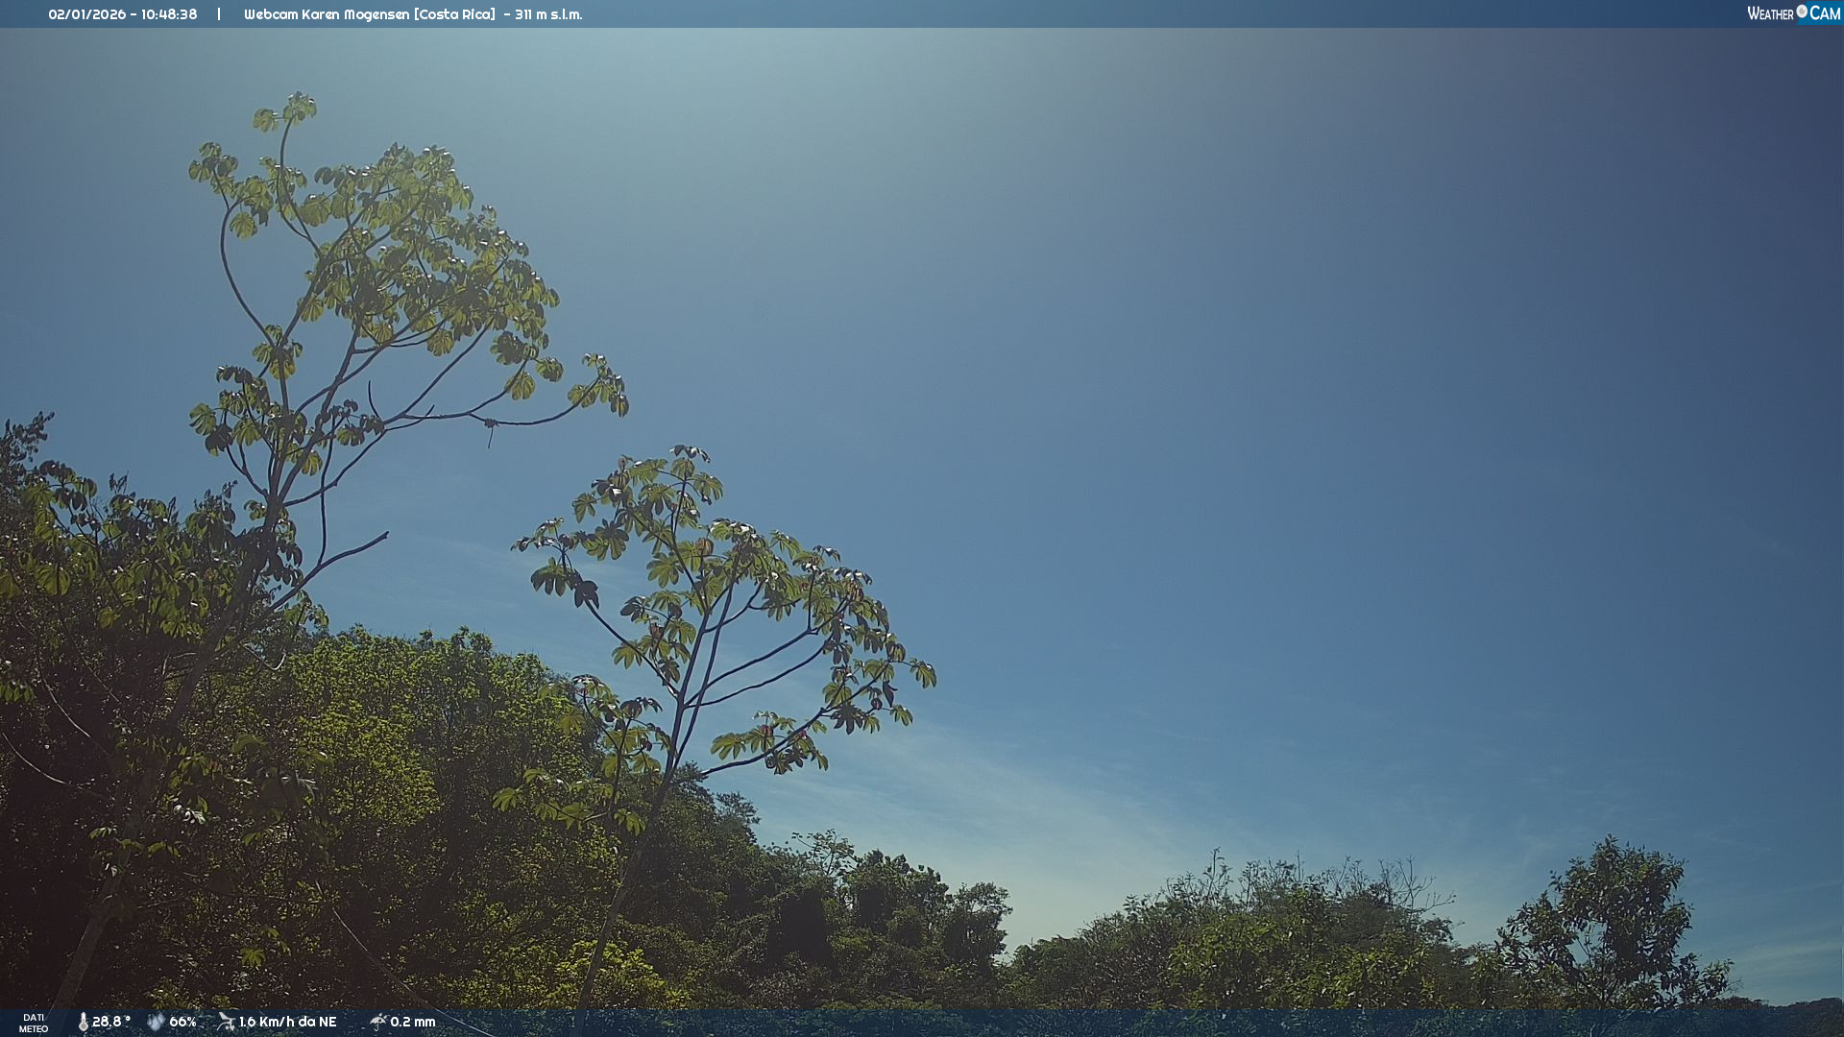The width and height of the screenshot is (1844, 1037).
Task: Click the vertical separator after the timestamp
Action: 219,14
